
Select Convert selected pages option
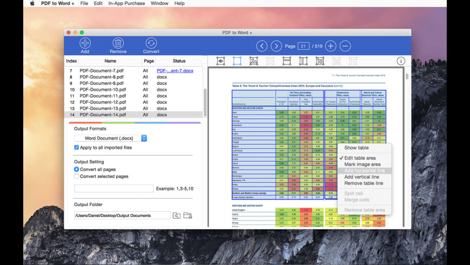point(77,176)
